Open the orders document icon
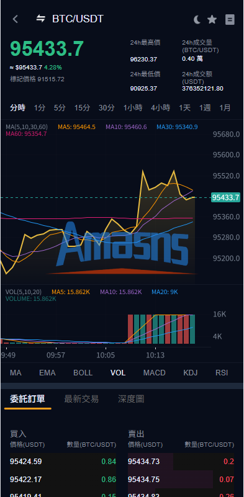244x497 pixels. click(x=230, y=20)
